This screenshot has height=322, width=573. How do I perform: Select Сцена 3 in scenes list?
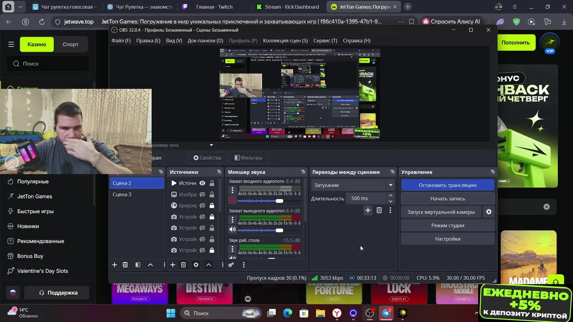point(137,195)
